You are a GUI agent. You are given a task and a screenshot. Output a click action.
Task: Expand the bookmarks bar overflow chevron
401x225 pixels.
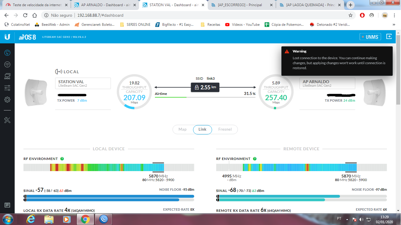pos(395,25)
